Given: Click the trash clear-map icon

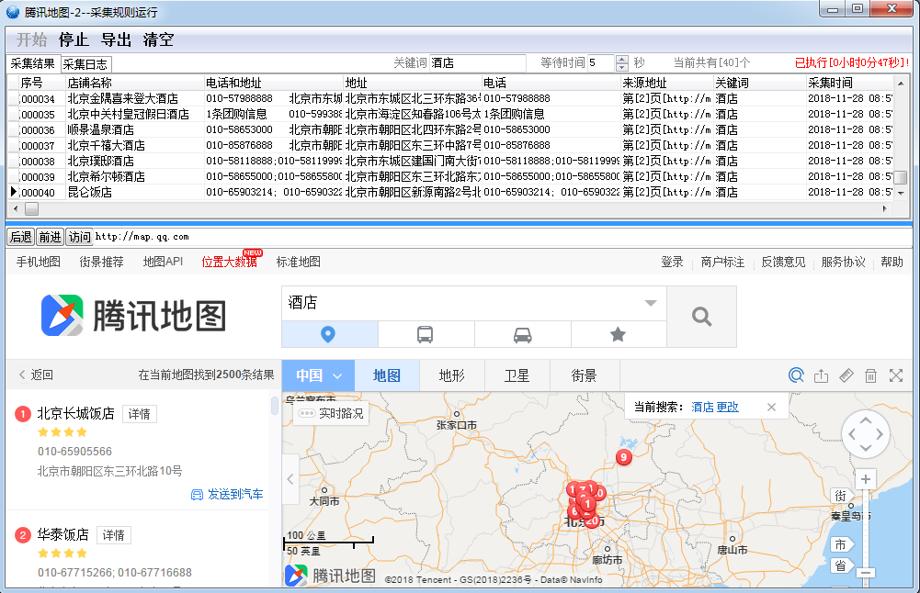Looking at the screenshot, I should click(870, 375).
